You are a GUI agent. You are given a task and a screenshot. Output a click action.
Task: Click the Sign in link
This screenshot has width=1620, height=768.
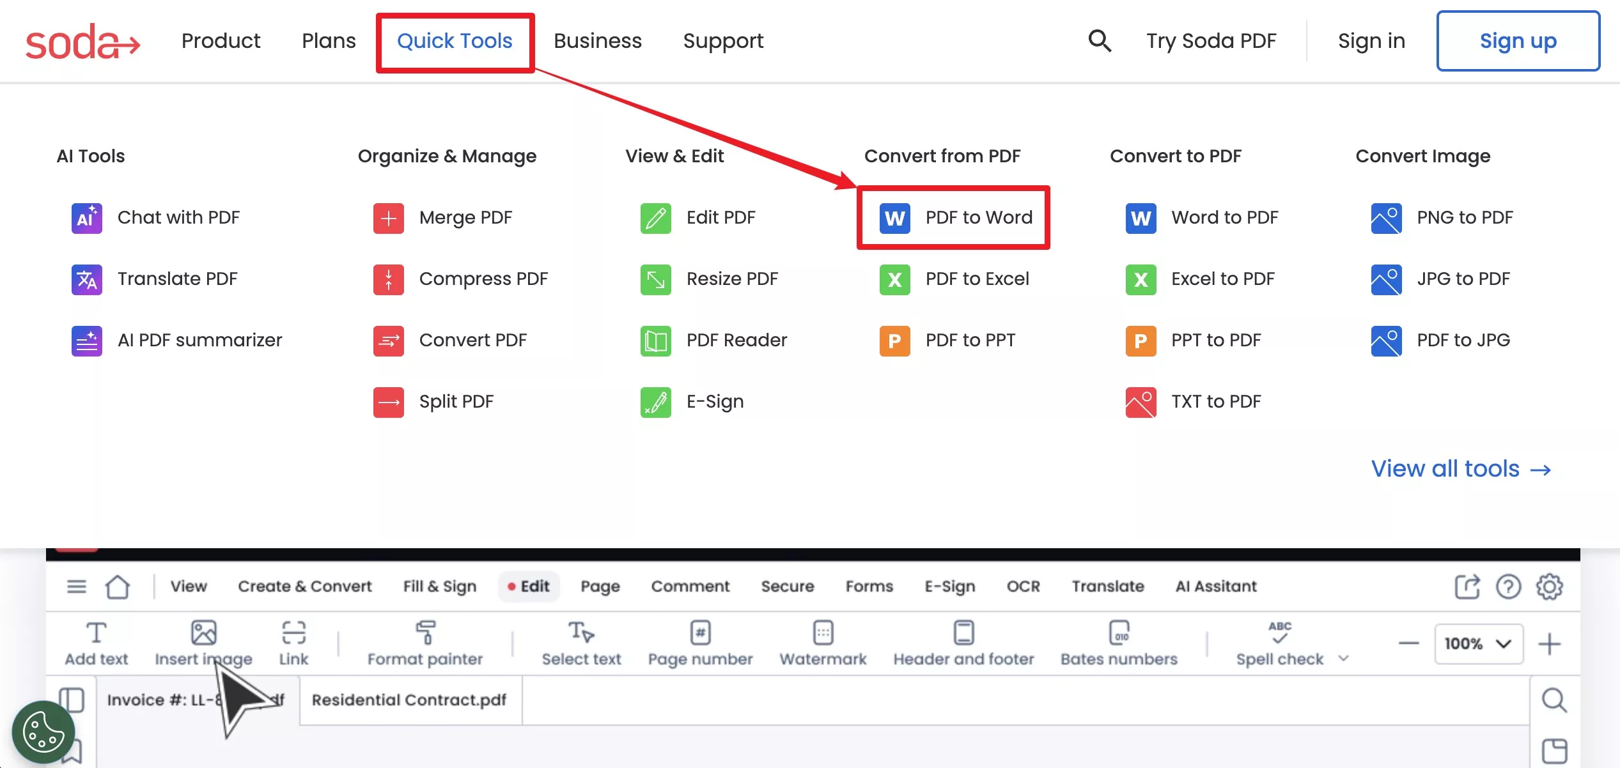pyautogui.click(x=1372, y=41)
